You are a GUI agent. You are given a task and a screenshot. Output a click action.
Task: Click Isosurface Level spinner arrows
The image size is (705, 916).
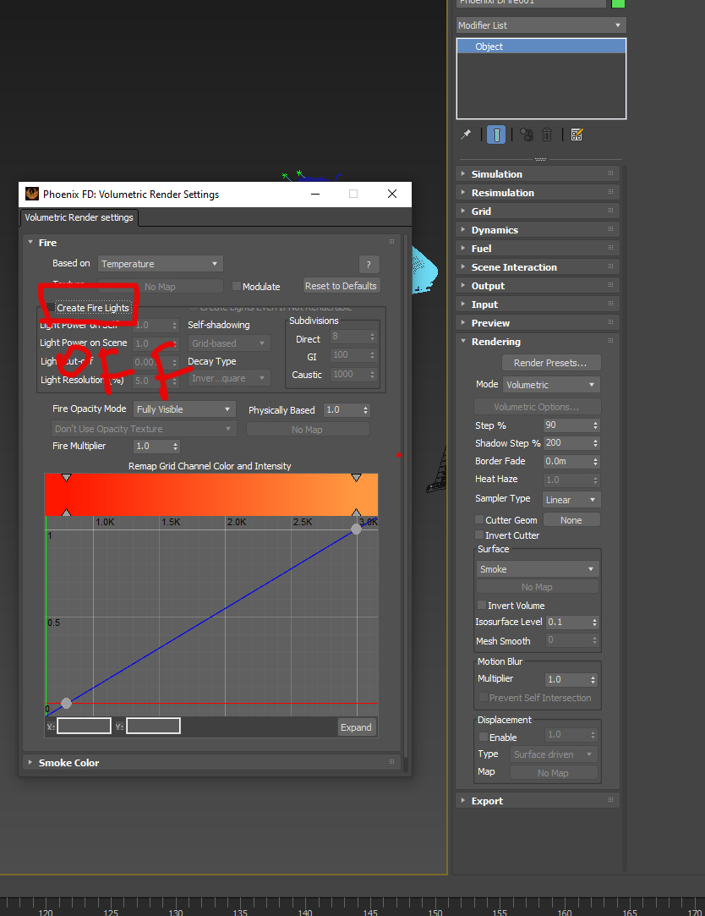[x=594, y=623]
